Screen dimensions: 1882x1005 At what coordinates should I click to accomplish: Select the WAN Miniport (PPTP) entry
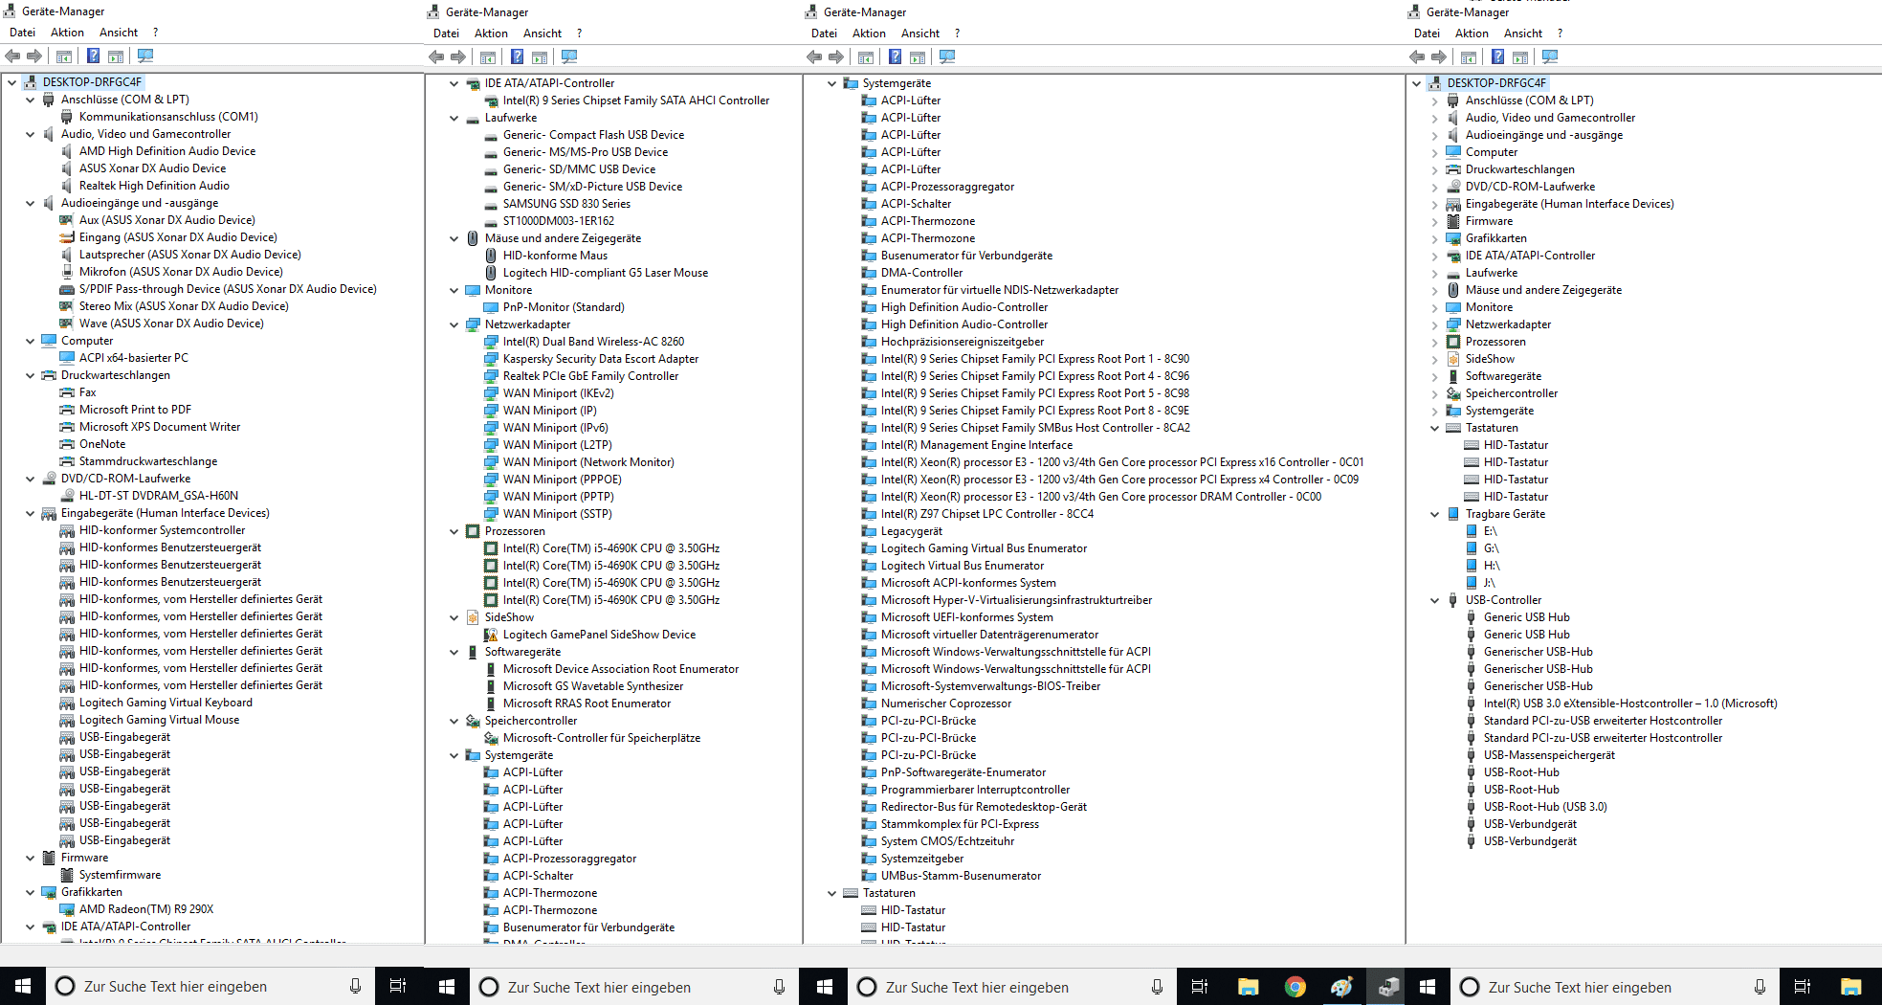click(559, 497)
